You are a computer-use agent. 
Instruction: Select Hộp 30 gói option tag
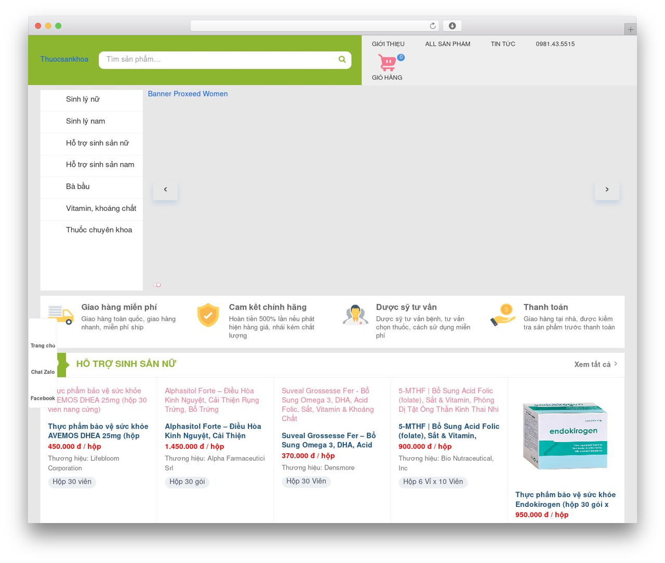pos(187,482)
